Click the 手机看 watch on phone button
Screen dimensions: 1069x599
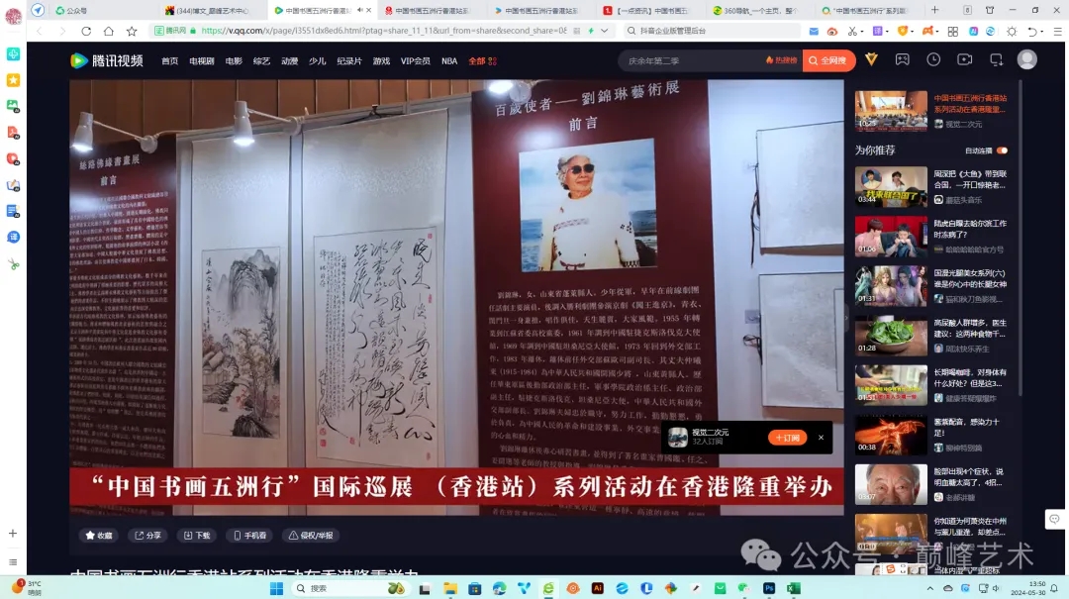click(249, 536)
